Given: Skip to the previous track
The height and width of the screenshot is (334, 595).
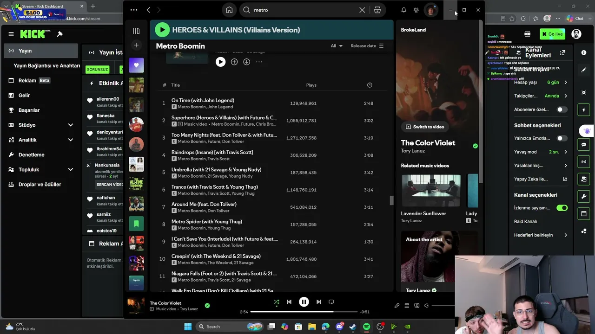Looking at the screenshot, I should [289, 302].
